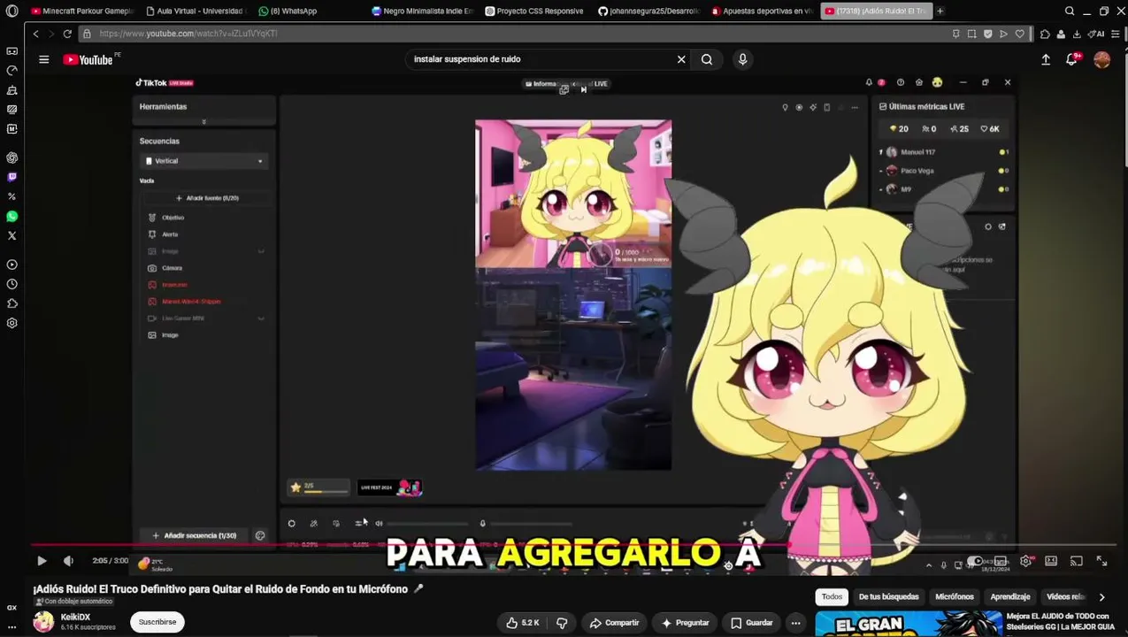Open video player settings gear
Screen dimensions: 1128x637
point(1025,561)
